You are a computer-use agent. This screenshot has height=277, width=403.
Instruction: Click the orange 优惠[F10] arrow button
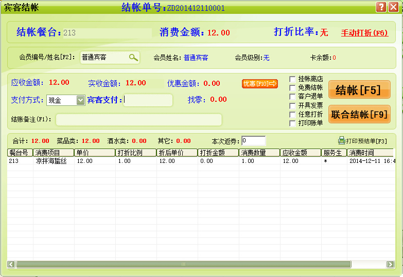[260, 83]
